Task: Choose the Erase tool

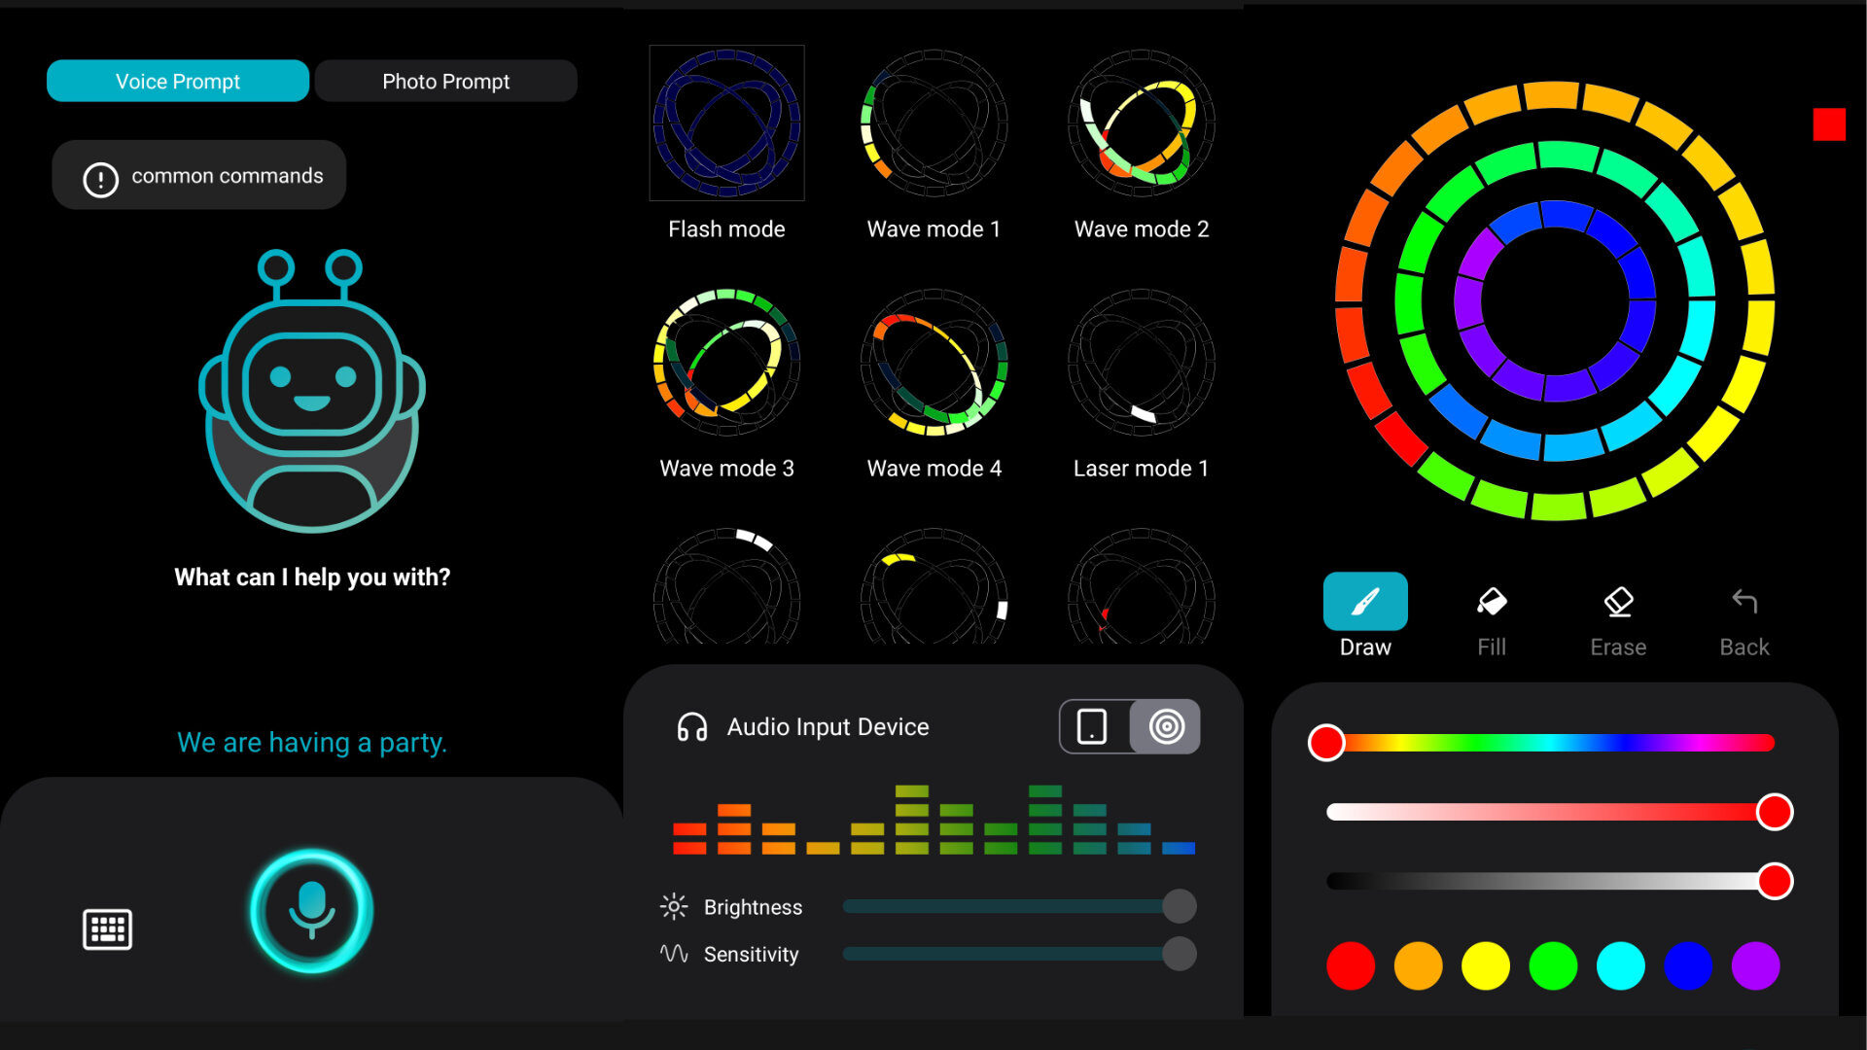Action: (x=1617, y=603)
